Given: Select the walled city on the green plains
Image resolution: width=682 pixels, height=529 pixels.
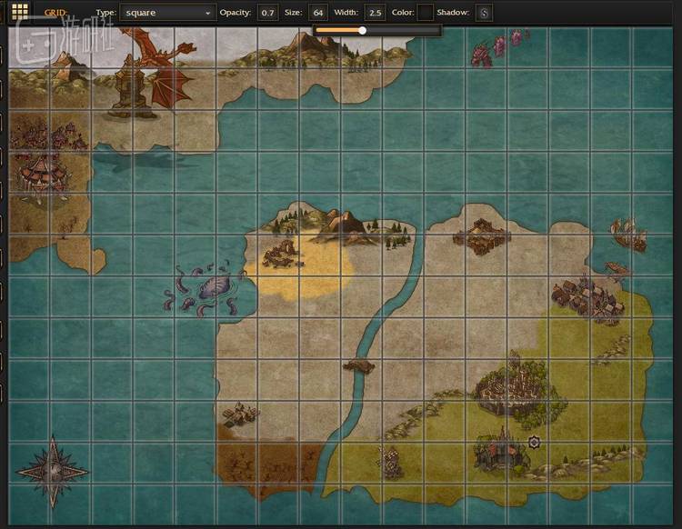Looking at the screenshot, I should click(509, 386).
